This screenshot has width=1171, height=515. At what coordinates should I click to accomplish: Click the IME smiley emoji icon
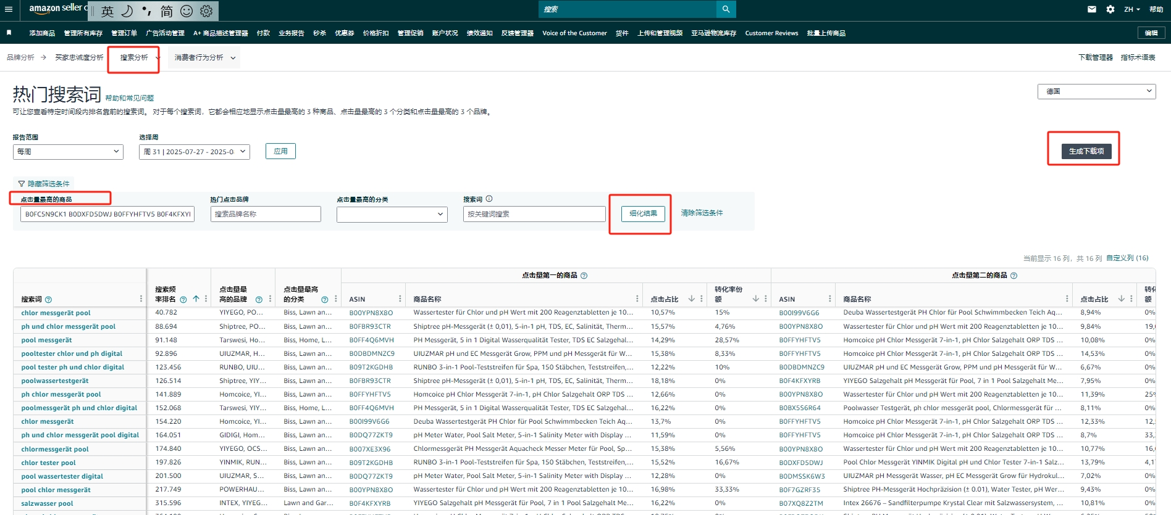pyautogui.click(x=187, y=11)
